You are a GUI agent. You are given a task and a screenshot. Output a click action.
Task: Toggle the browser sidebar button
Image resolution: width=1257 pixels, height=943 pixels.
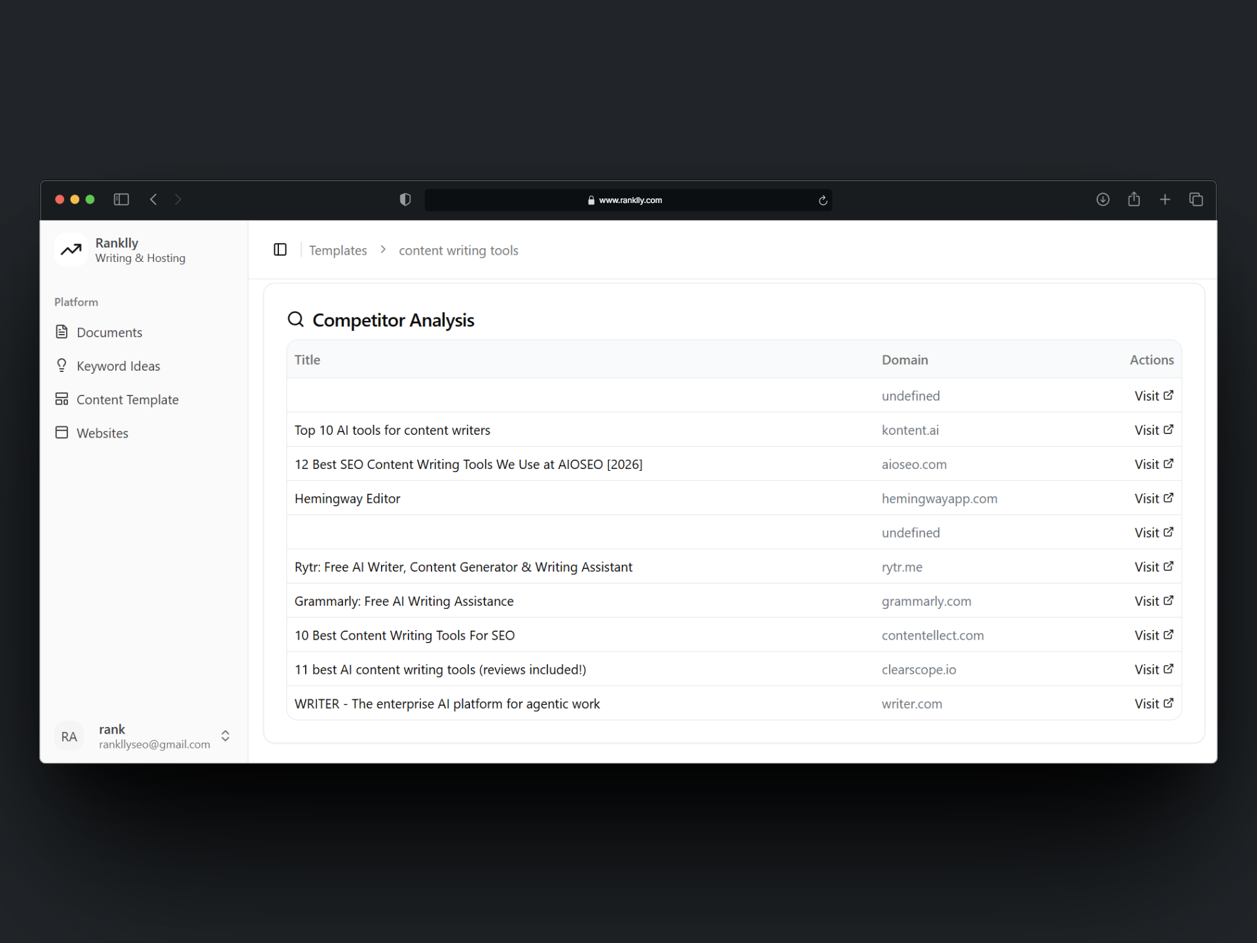click(121, 200)
